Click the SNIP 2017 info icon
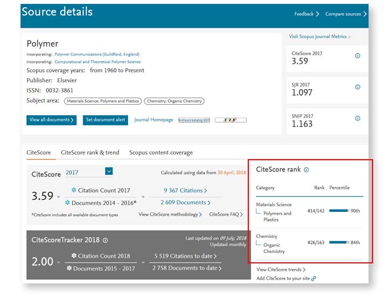This screenshot has width=388, height=300. point(358,118)
